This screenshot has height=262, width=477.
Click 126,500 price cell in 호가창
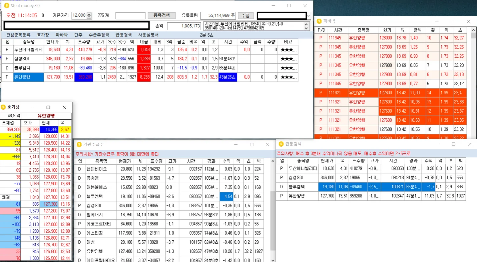[x=49, y=258]
